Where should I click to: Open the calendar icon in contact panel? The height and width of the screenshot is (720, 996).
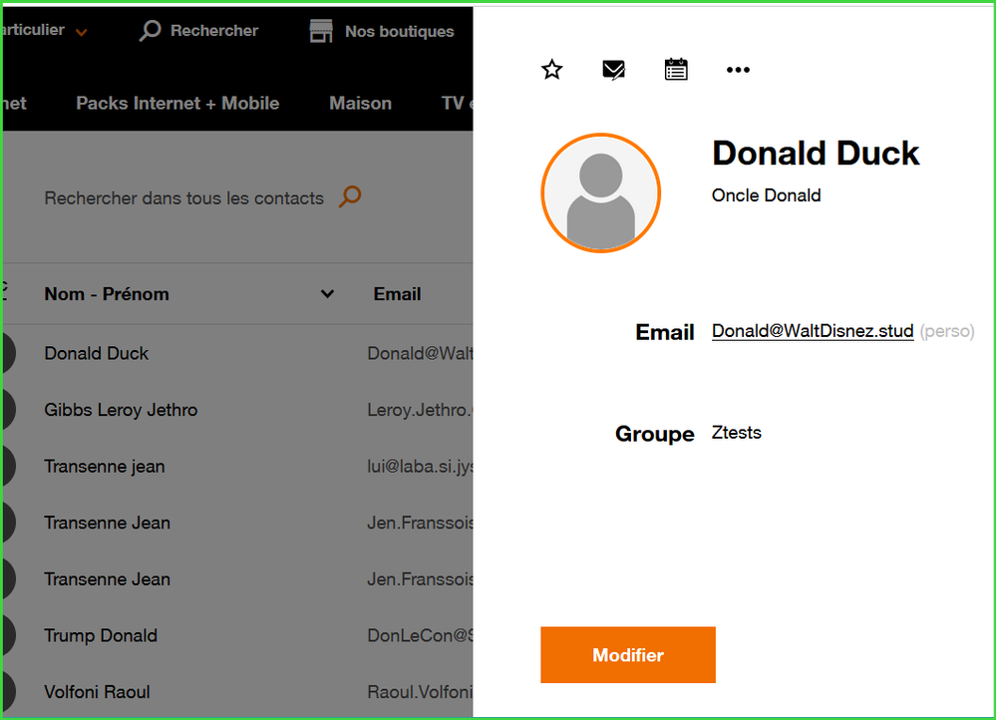676,69
